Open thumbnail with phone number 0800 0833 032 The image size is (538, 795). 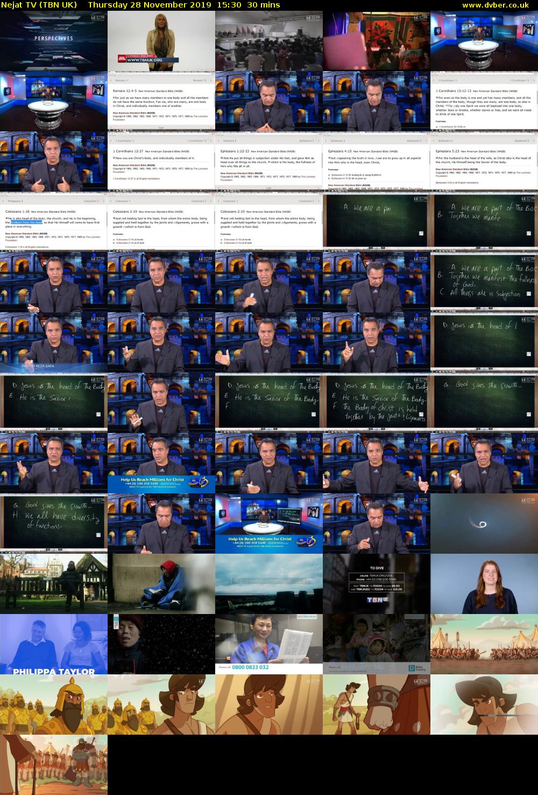click(x=269, y=644)
